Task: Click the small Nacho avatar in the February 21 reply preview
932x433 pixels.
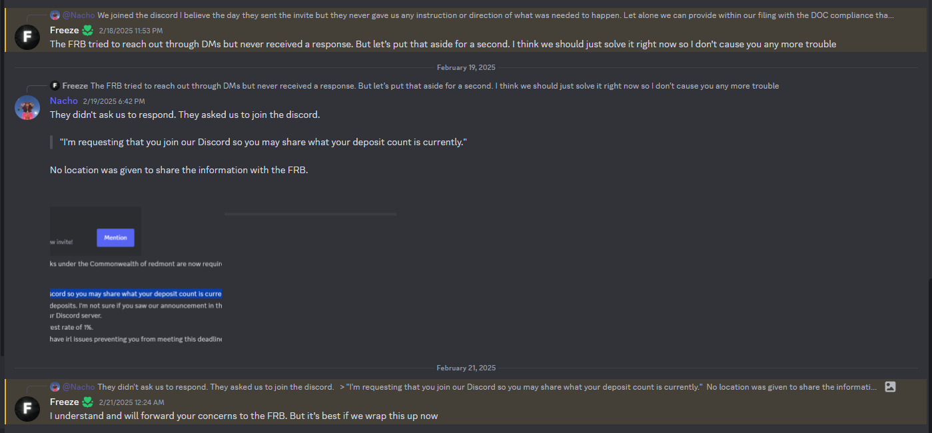Action: [x=55, y=386]
